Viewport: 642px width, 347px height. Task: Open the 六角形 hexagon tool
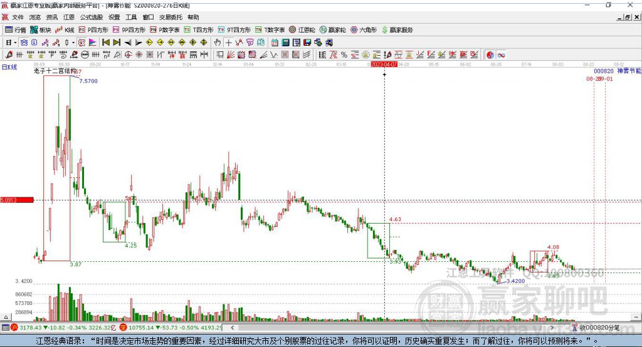click(364, 30)
